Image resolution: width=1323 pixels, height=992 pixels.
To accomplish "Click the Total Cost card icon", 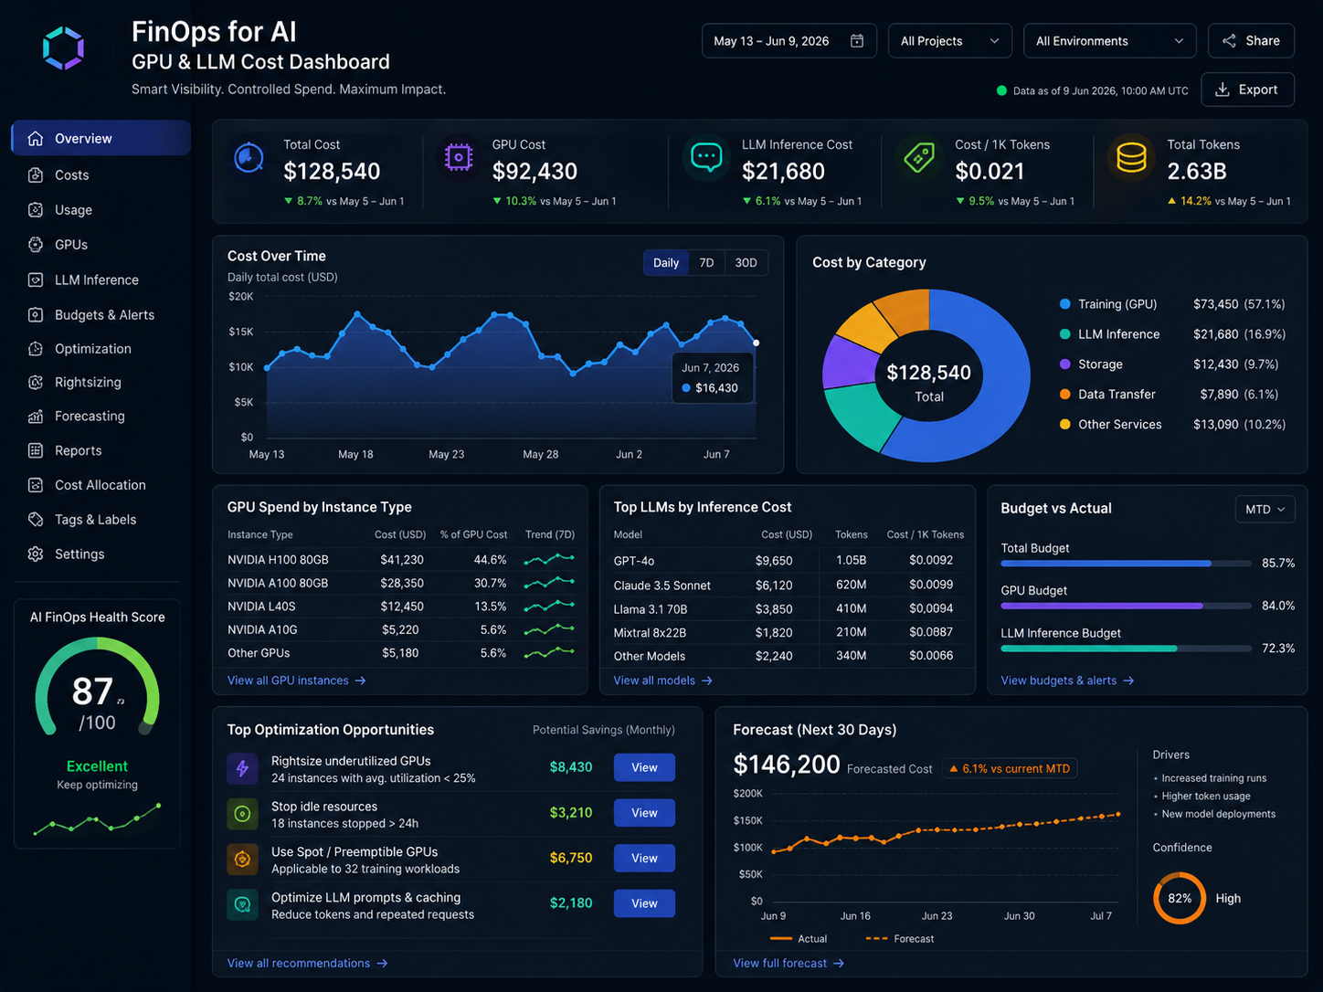I will tap(249, 158).
